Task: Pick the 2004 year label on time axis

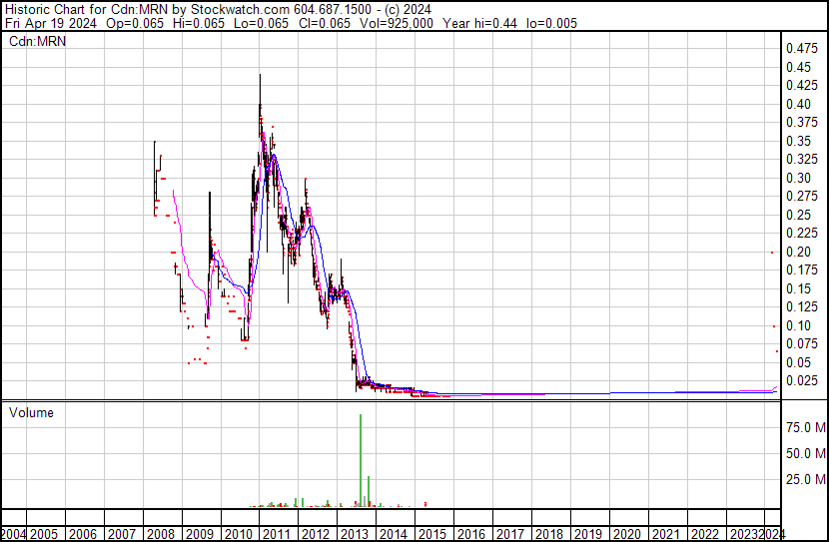Action: point(14,534)
